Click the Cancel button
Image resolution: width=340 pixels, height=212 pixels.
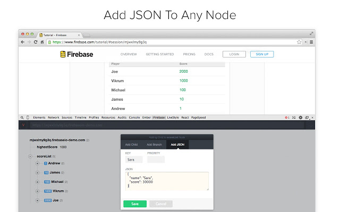pyautogui.click(x=161, y=204)
